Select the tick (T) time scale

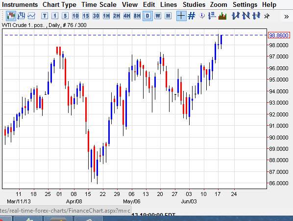tap(45, 16)
